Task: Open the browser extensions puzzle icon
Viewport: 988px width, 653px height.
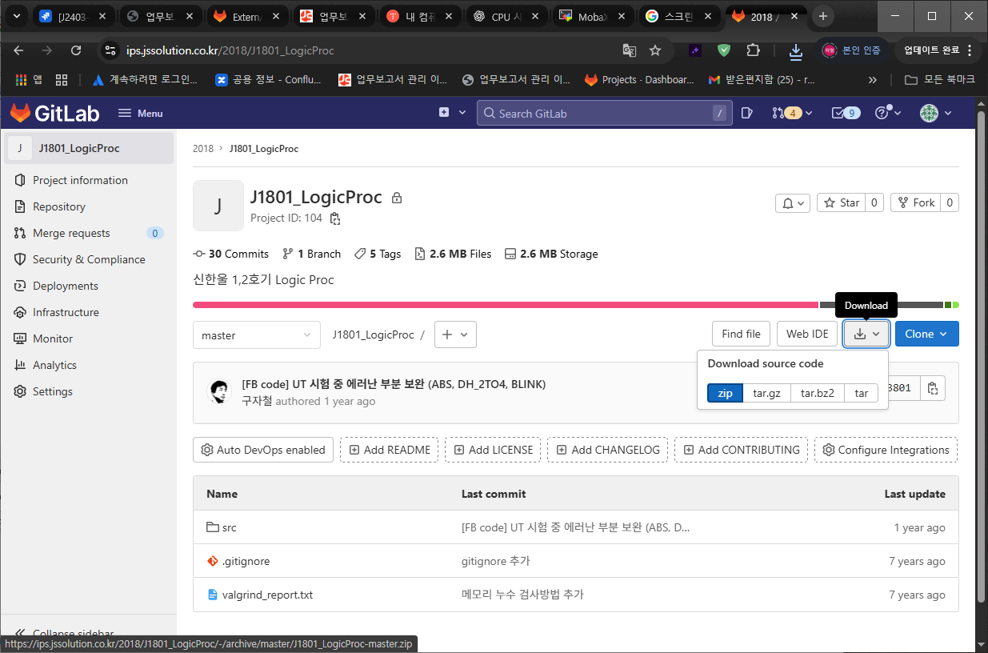Action: click(x=753, y=50)
